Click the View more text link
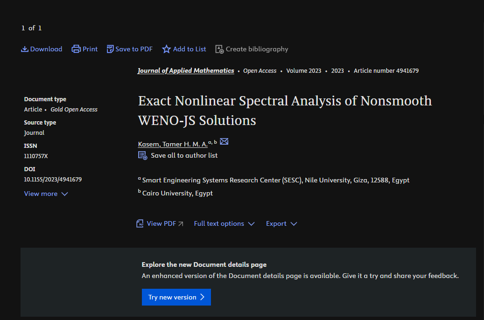This screenshot has width=484, height=320. (x=41, y=194)
